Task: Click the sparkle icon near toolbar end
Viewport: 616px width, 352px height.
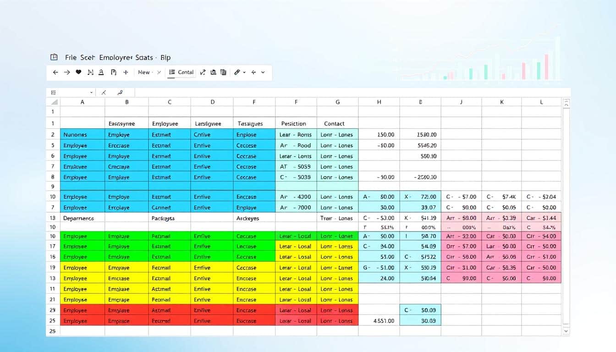Action: 253,72
